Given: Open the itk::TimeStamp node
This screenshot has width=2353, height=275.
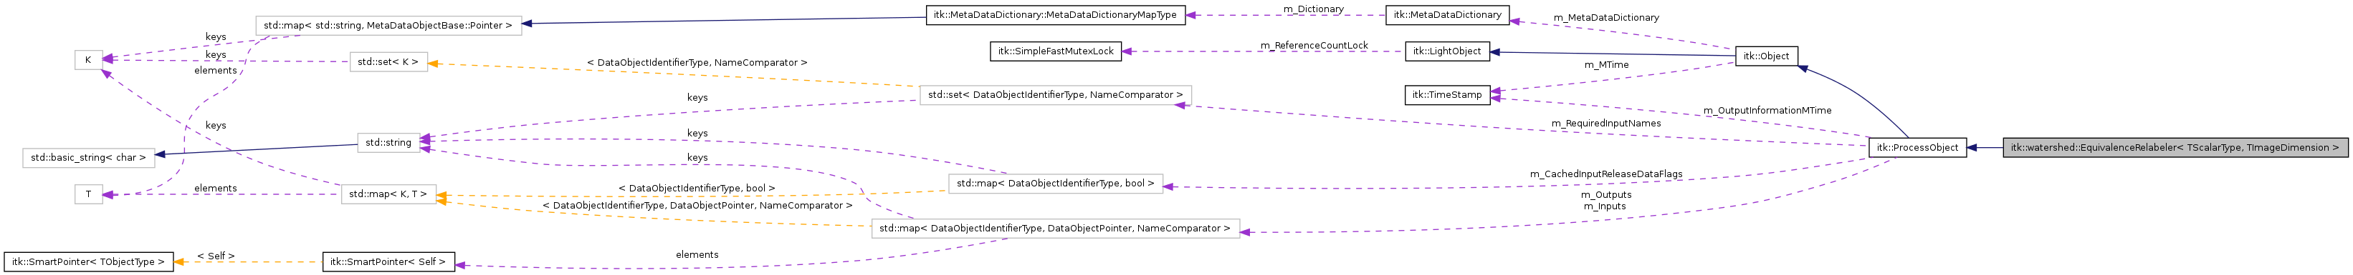Looking at the screenshot, I should [1447, 95].
